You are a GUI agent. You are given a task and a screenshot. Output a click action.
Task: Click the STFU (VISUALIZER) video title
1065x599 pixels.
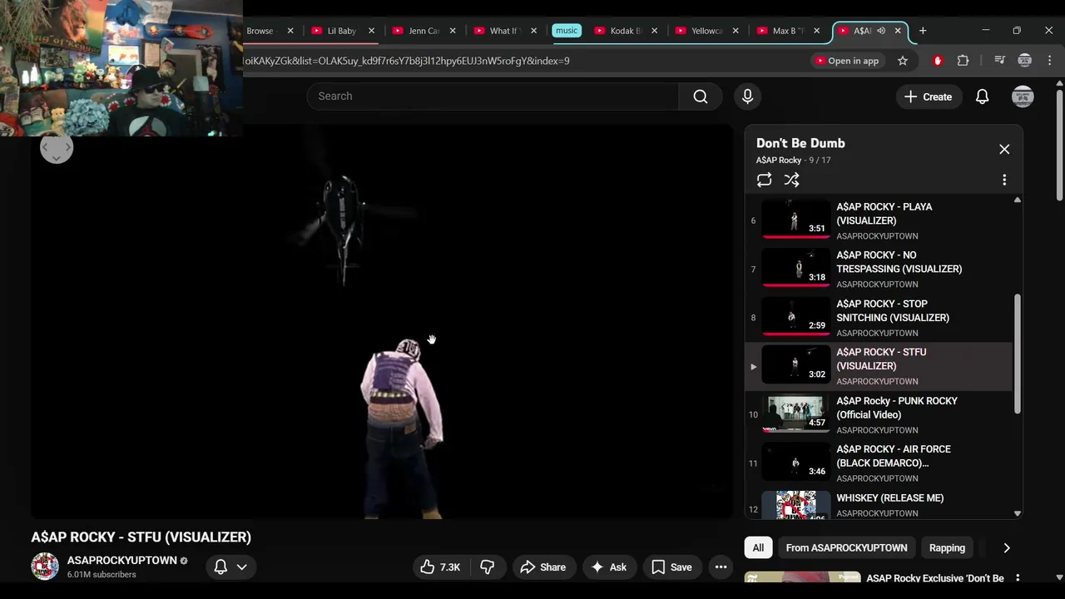click(x=141, y=537)
